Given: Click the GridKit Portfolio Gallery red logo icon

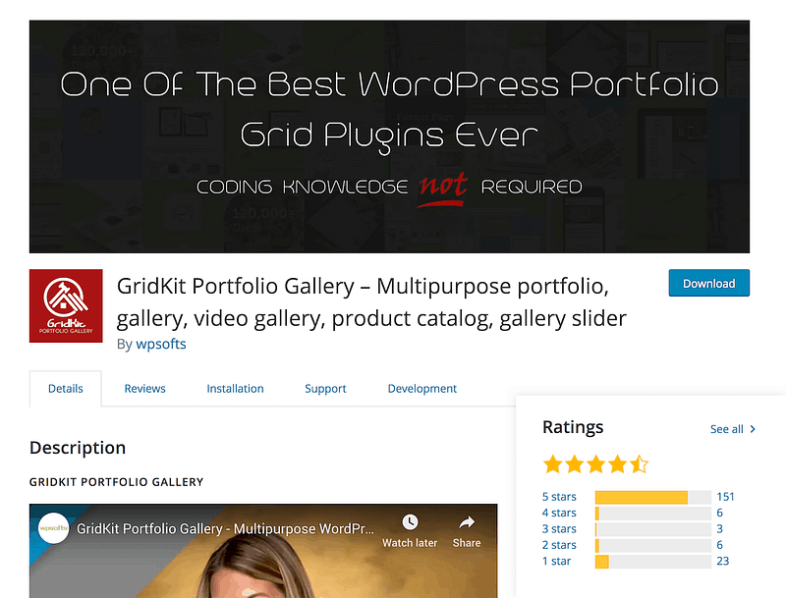Looking at the screenshot, I should tap(66, 305).
